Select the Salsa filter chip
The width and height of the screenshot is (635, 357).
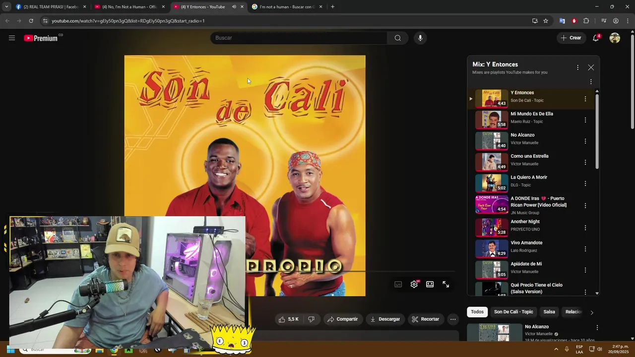(549, 312)
